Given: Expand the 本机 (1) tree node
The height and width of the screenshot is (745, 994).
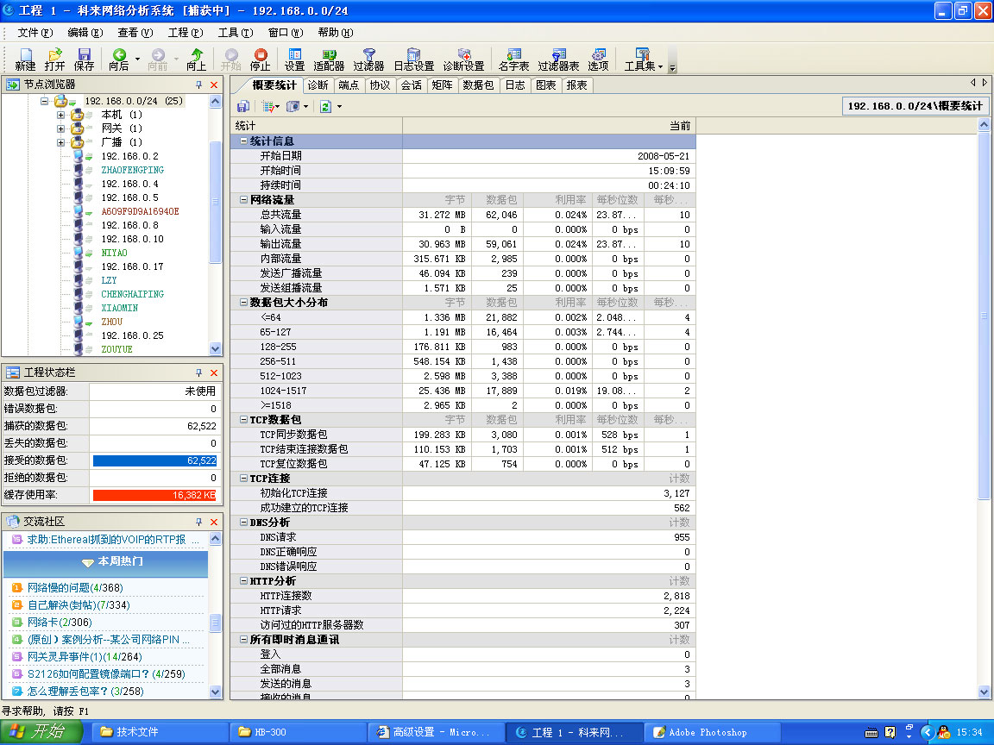Looking at the screenshot, I should [x=61, y=115].
